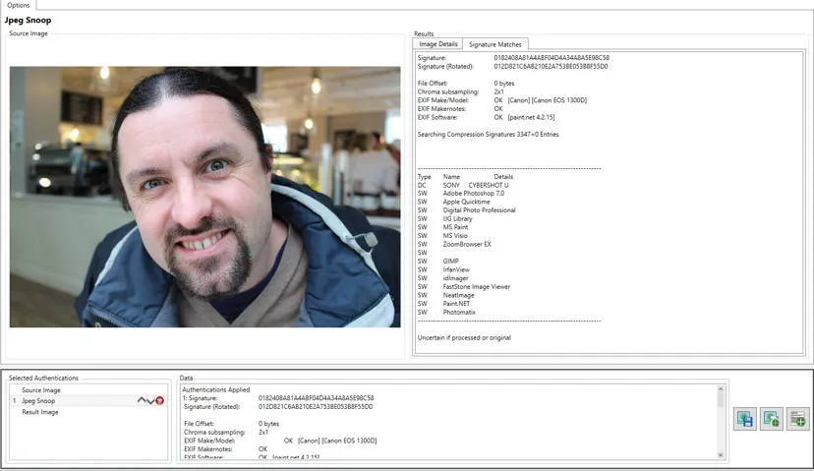Click the add data report icon with green plus
This screenshot has width=814, height=471.
797,419
